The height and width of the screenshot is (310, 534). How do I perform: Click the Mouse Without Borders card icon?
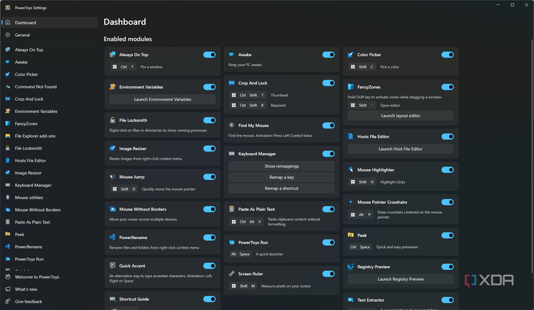[x=113, y=209]
